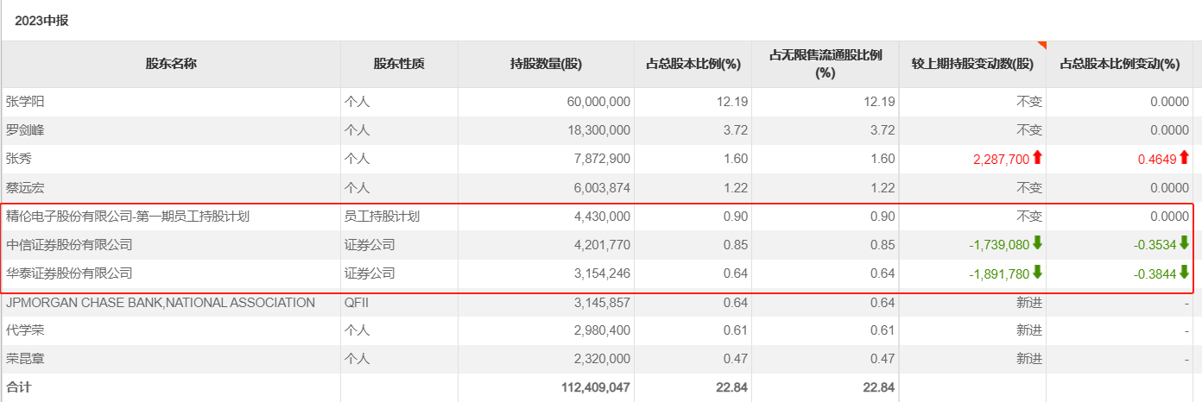Screen dimensions: 1202x402
Task: Click the 精伦电子 第一期员工持股计划 row
Action: 128,217
